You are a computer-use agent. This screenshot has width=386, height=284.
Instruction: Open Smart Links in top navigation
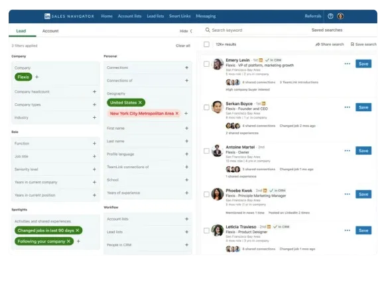pyautogui.click(x=180, y=16)
